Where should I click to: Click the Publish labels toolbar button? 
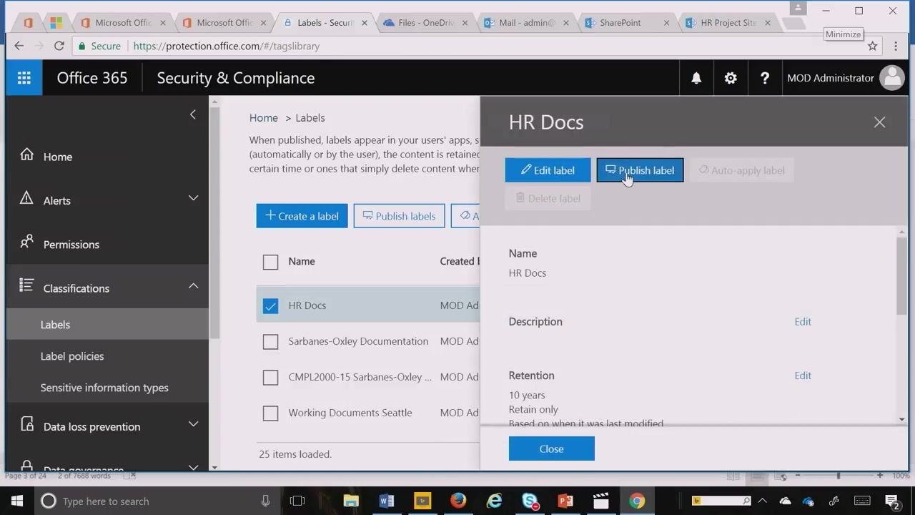coord(399,216)
